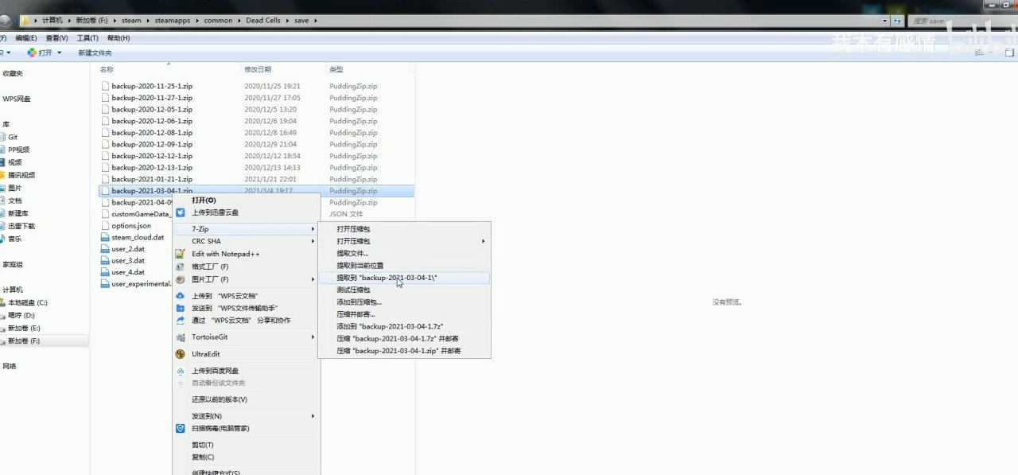Viewport: 1018px width, 475px height.
Task: Click 新建文件夹 toolbar button
Action: click(95, 53)
